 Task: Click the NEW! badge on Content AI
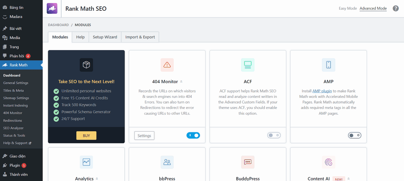point(339,179)
